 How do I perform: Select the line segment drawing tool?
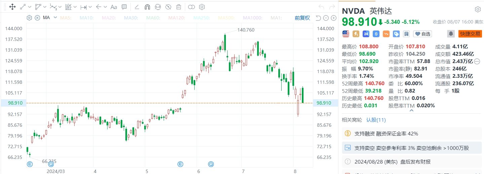(x=23, y=7)
